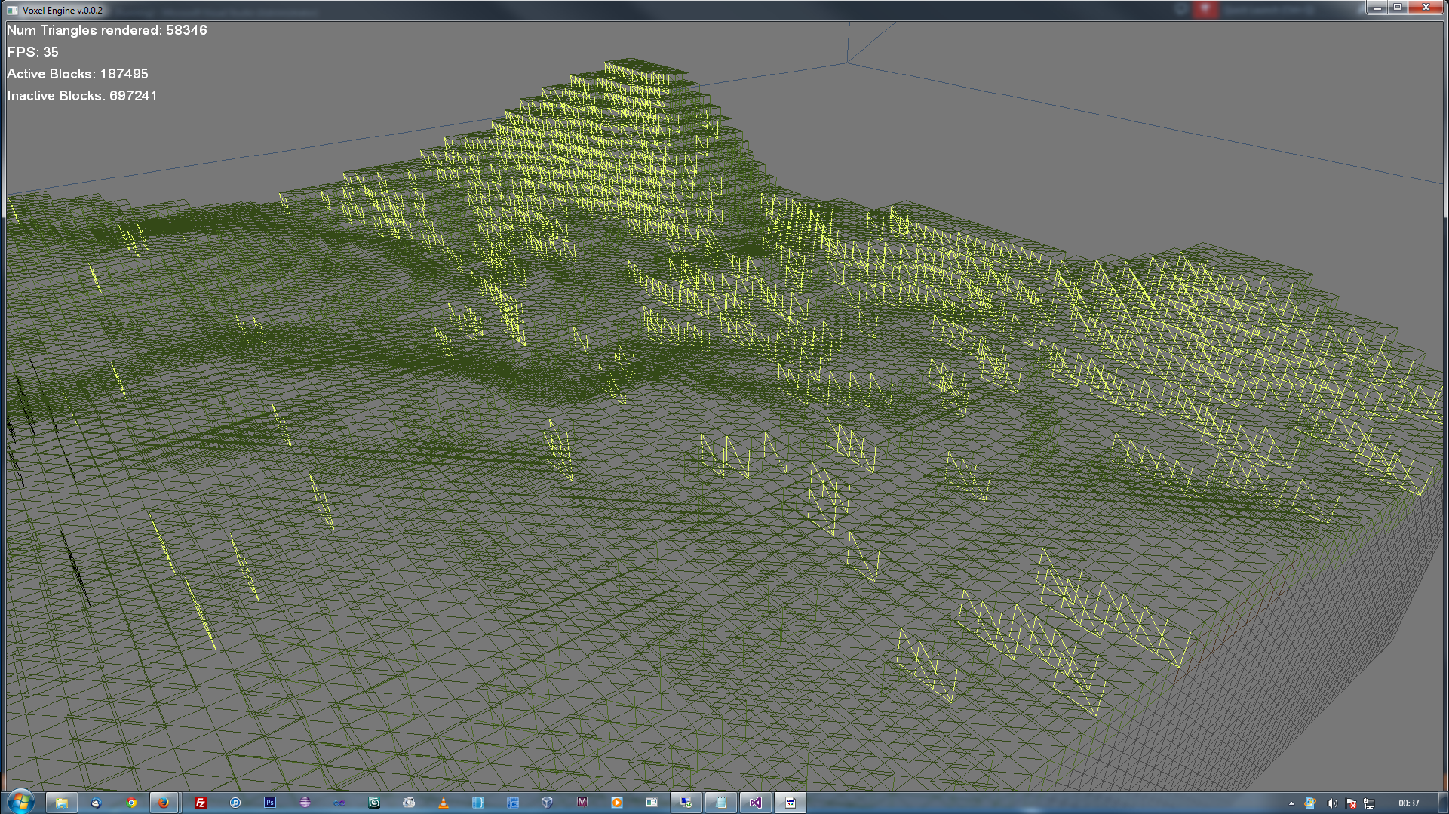
Task: Open the Notepad taskbar window
Action: point(721,803)
